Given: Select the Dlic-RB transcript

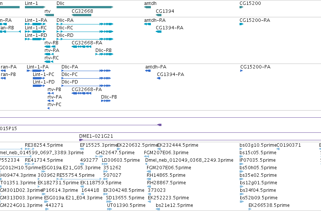Looking at the screenshot, I should pos(104,54).
